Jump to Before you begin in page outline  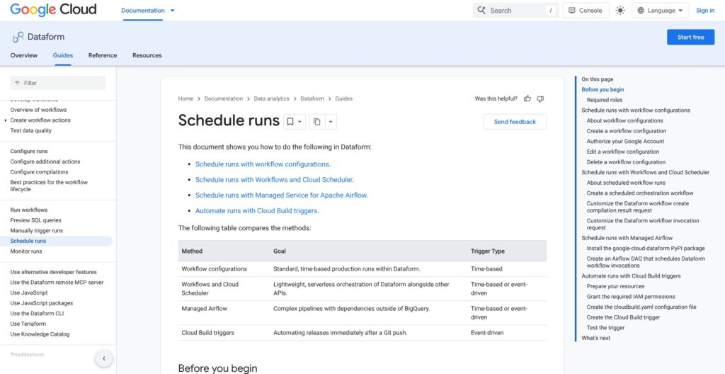603,90
